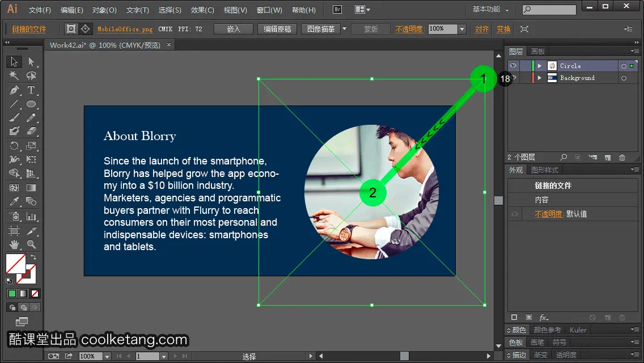
Task: Open the 效果(C) menu
Action: (202, 10)
